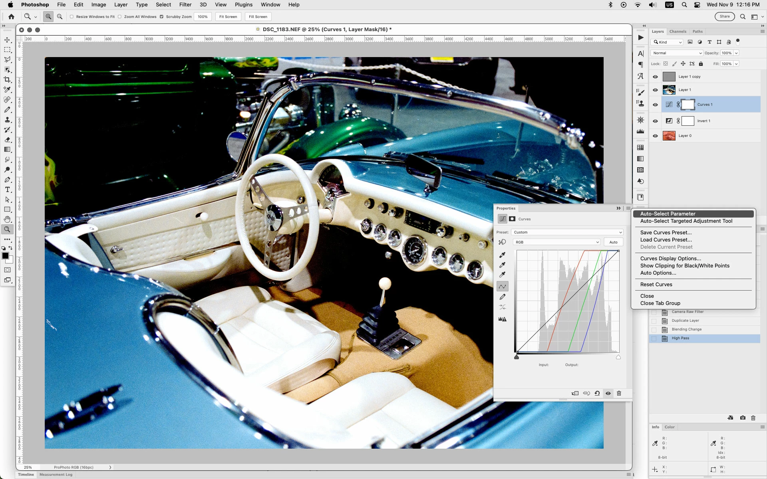Click the Auto curves button
Viewport: 767px width, 479px height.
click(613, 242)
